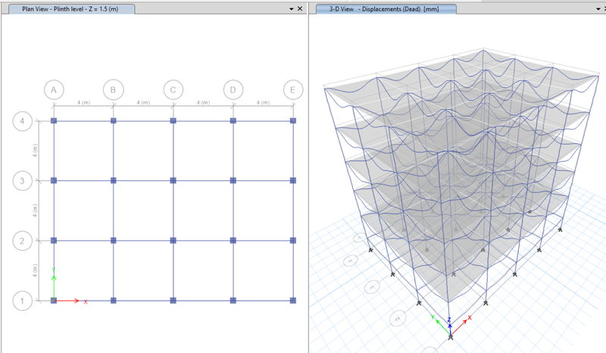This screenshot has height=353, width=606.
Task: Click grid bubble D in Plan View
Action: (x=233, y=89)
